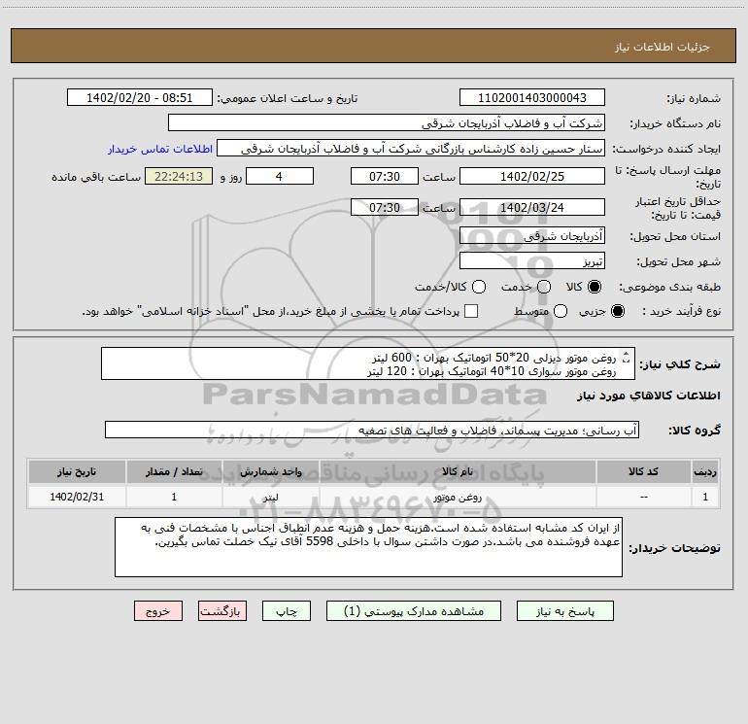Screen dimensions: 748x724
Task: Click the شماره نیاز field 1102001403000043
Action: pyautogui.click(x=532, y=97)
